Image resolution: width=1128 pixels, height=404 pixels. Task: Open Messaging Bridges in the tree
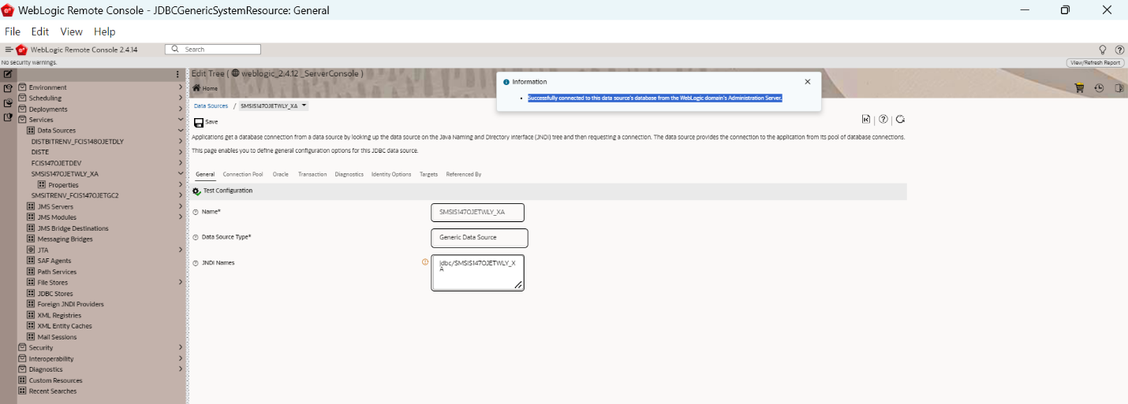pos(65,239)
